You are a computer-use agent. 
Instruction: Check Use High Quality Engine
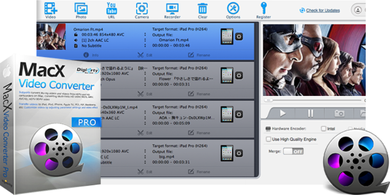point(269,139)
